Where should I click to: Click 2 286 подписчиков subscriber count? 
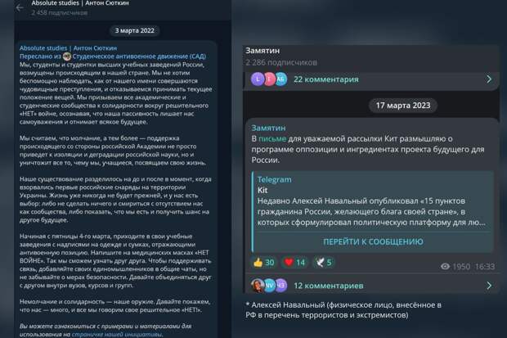(281, 62)
